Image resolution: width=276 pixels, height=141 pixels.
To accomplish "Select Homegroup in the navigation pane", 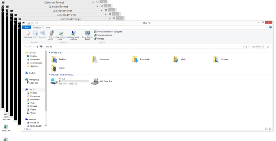I will 32,79.
